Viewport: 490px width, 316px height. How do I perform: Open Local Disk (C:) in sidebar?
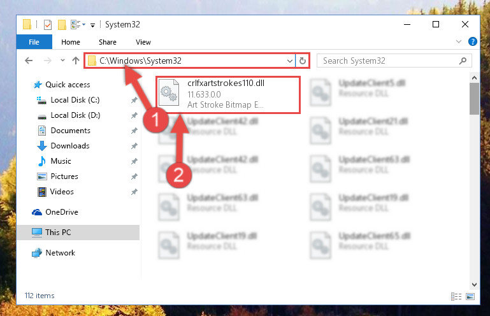click(x=68, y=100)
